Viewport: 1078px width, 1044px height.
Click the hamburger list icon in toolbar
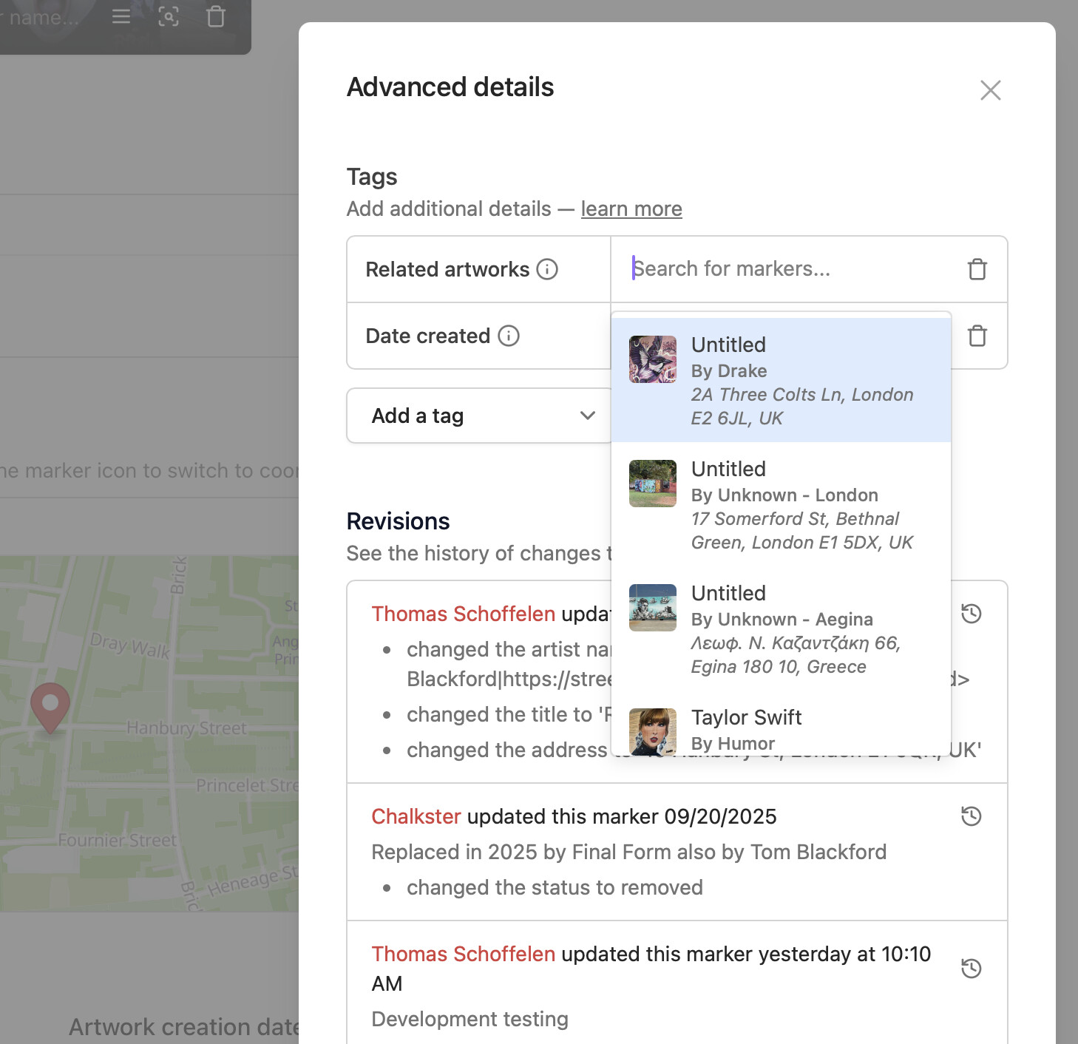coord(121,16)
